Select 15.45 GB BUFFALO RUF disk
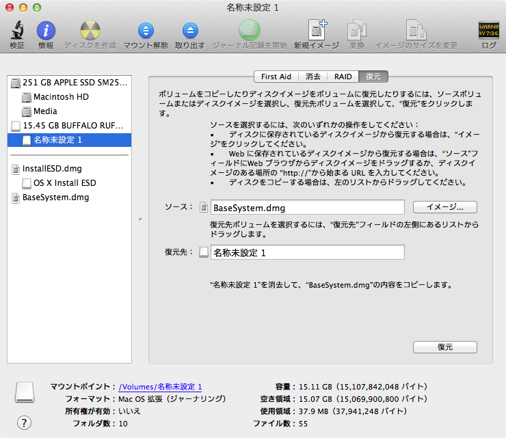506x438 pixels. coord(69,126)
